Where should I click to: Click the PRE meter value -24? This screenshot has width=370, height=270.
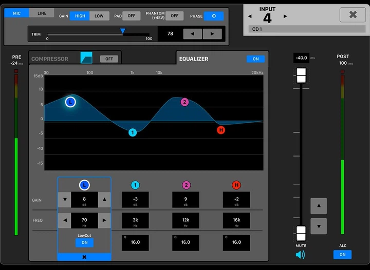[14, 63]
